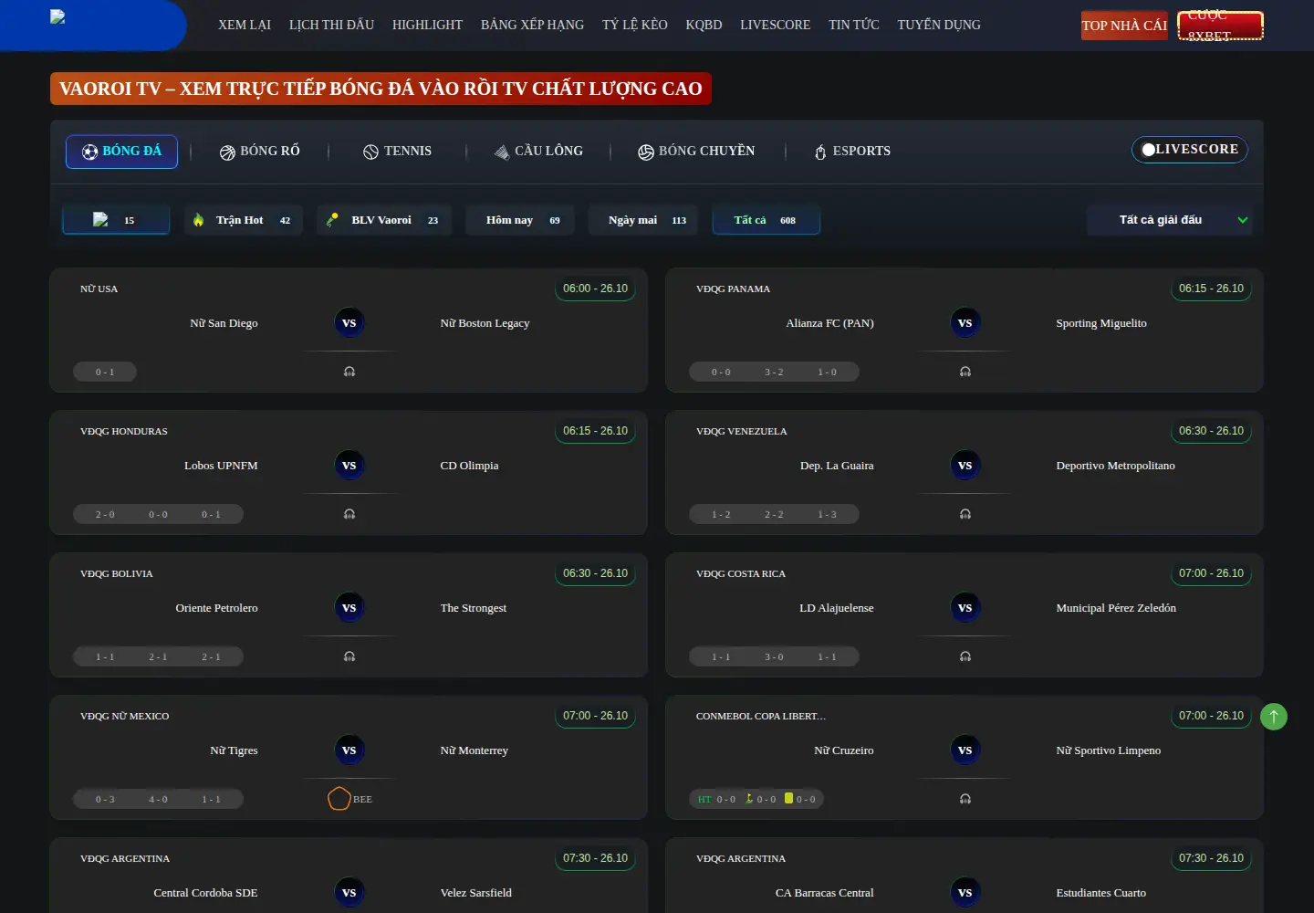Open the Bóng Chuyền volleyball tab
The width and height of the screenshot is (1314, 913).
696,152
